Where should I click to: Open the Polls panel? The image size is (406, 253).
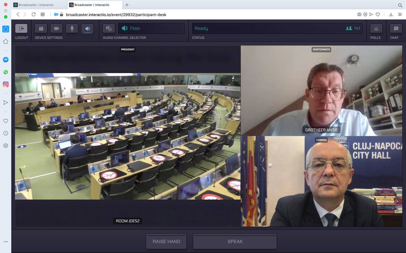coord(376,28)
